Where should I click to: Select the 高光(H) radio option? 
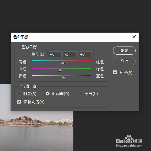[x=80, y=94]
